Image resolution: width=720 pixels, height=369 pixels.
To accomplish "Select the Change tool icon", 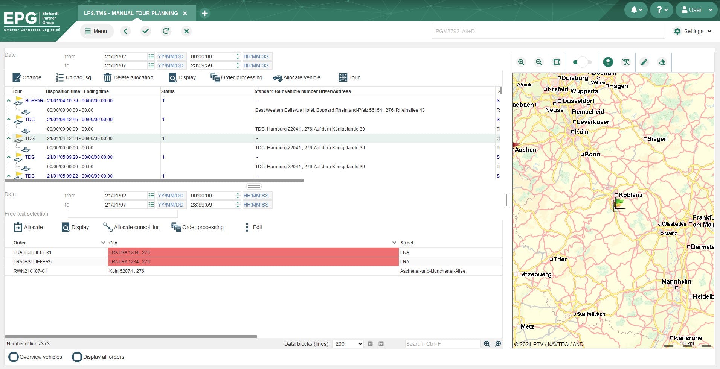I will click(x=18, y=77).
